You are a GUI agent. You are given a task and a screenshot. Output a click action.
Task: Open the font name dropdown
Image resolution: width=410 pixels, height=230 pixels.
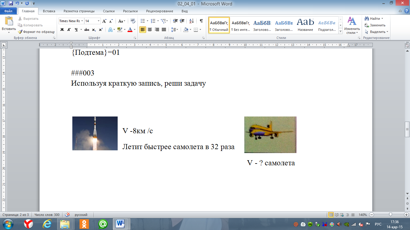pos(82,21)
